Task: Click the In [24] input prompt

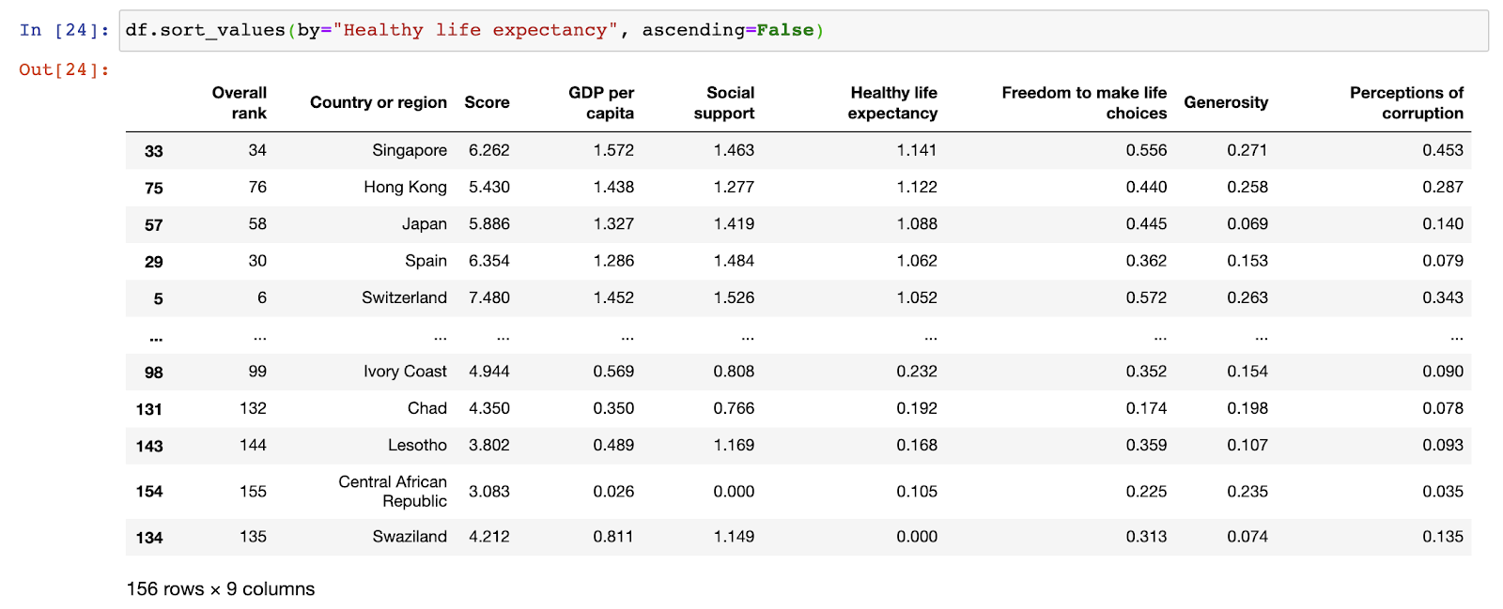Action: pos(64,30)
